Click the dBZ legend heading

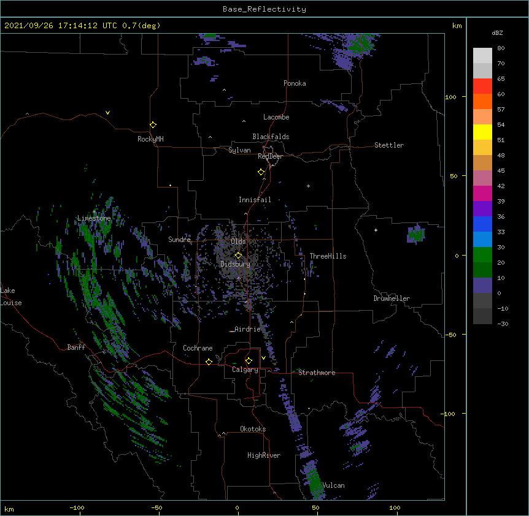click(x=497, y=33)
